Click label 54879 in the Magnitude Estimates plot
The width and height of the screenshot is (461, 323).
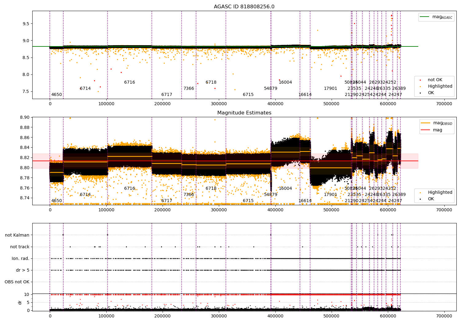pos(271,195)
